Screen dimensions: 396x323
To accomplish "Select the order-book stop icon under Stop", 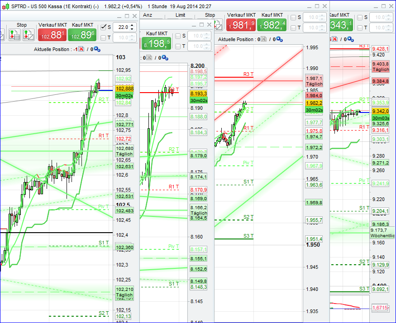I will [15, 34].
